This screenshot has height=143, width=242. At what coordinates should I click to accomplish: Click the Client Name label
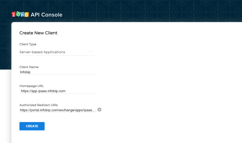29,67
